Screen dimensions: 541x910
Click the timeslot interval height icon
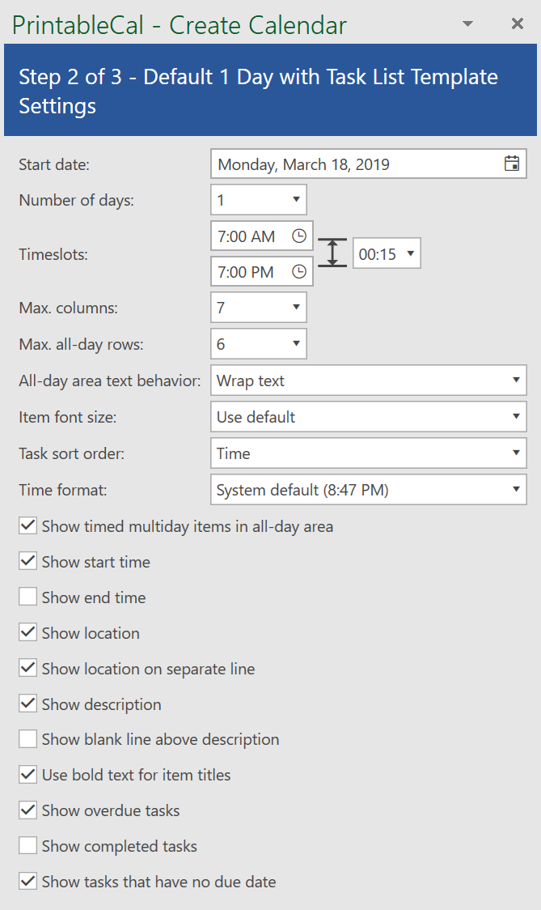point(332,253)
